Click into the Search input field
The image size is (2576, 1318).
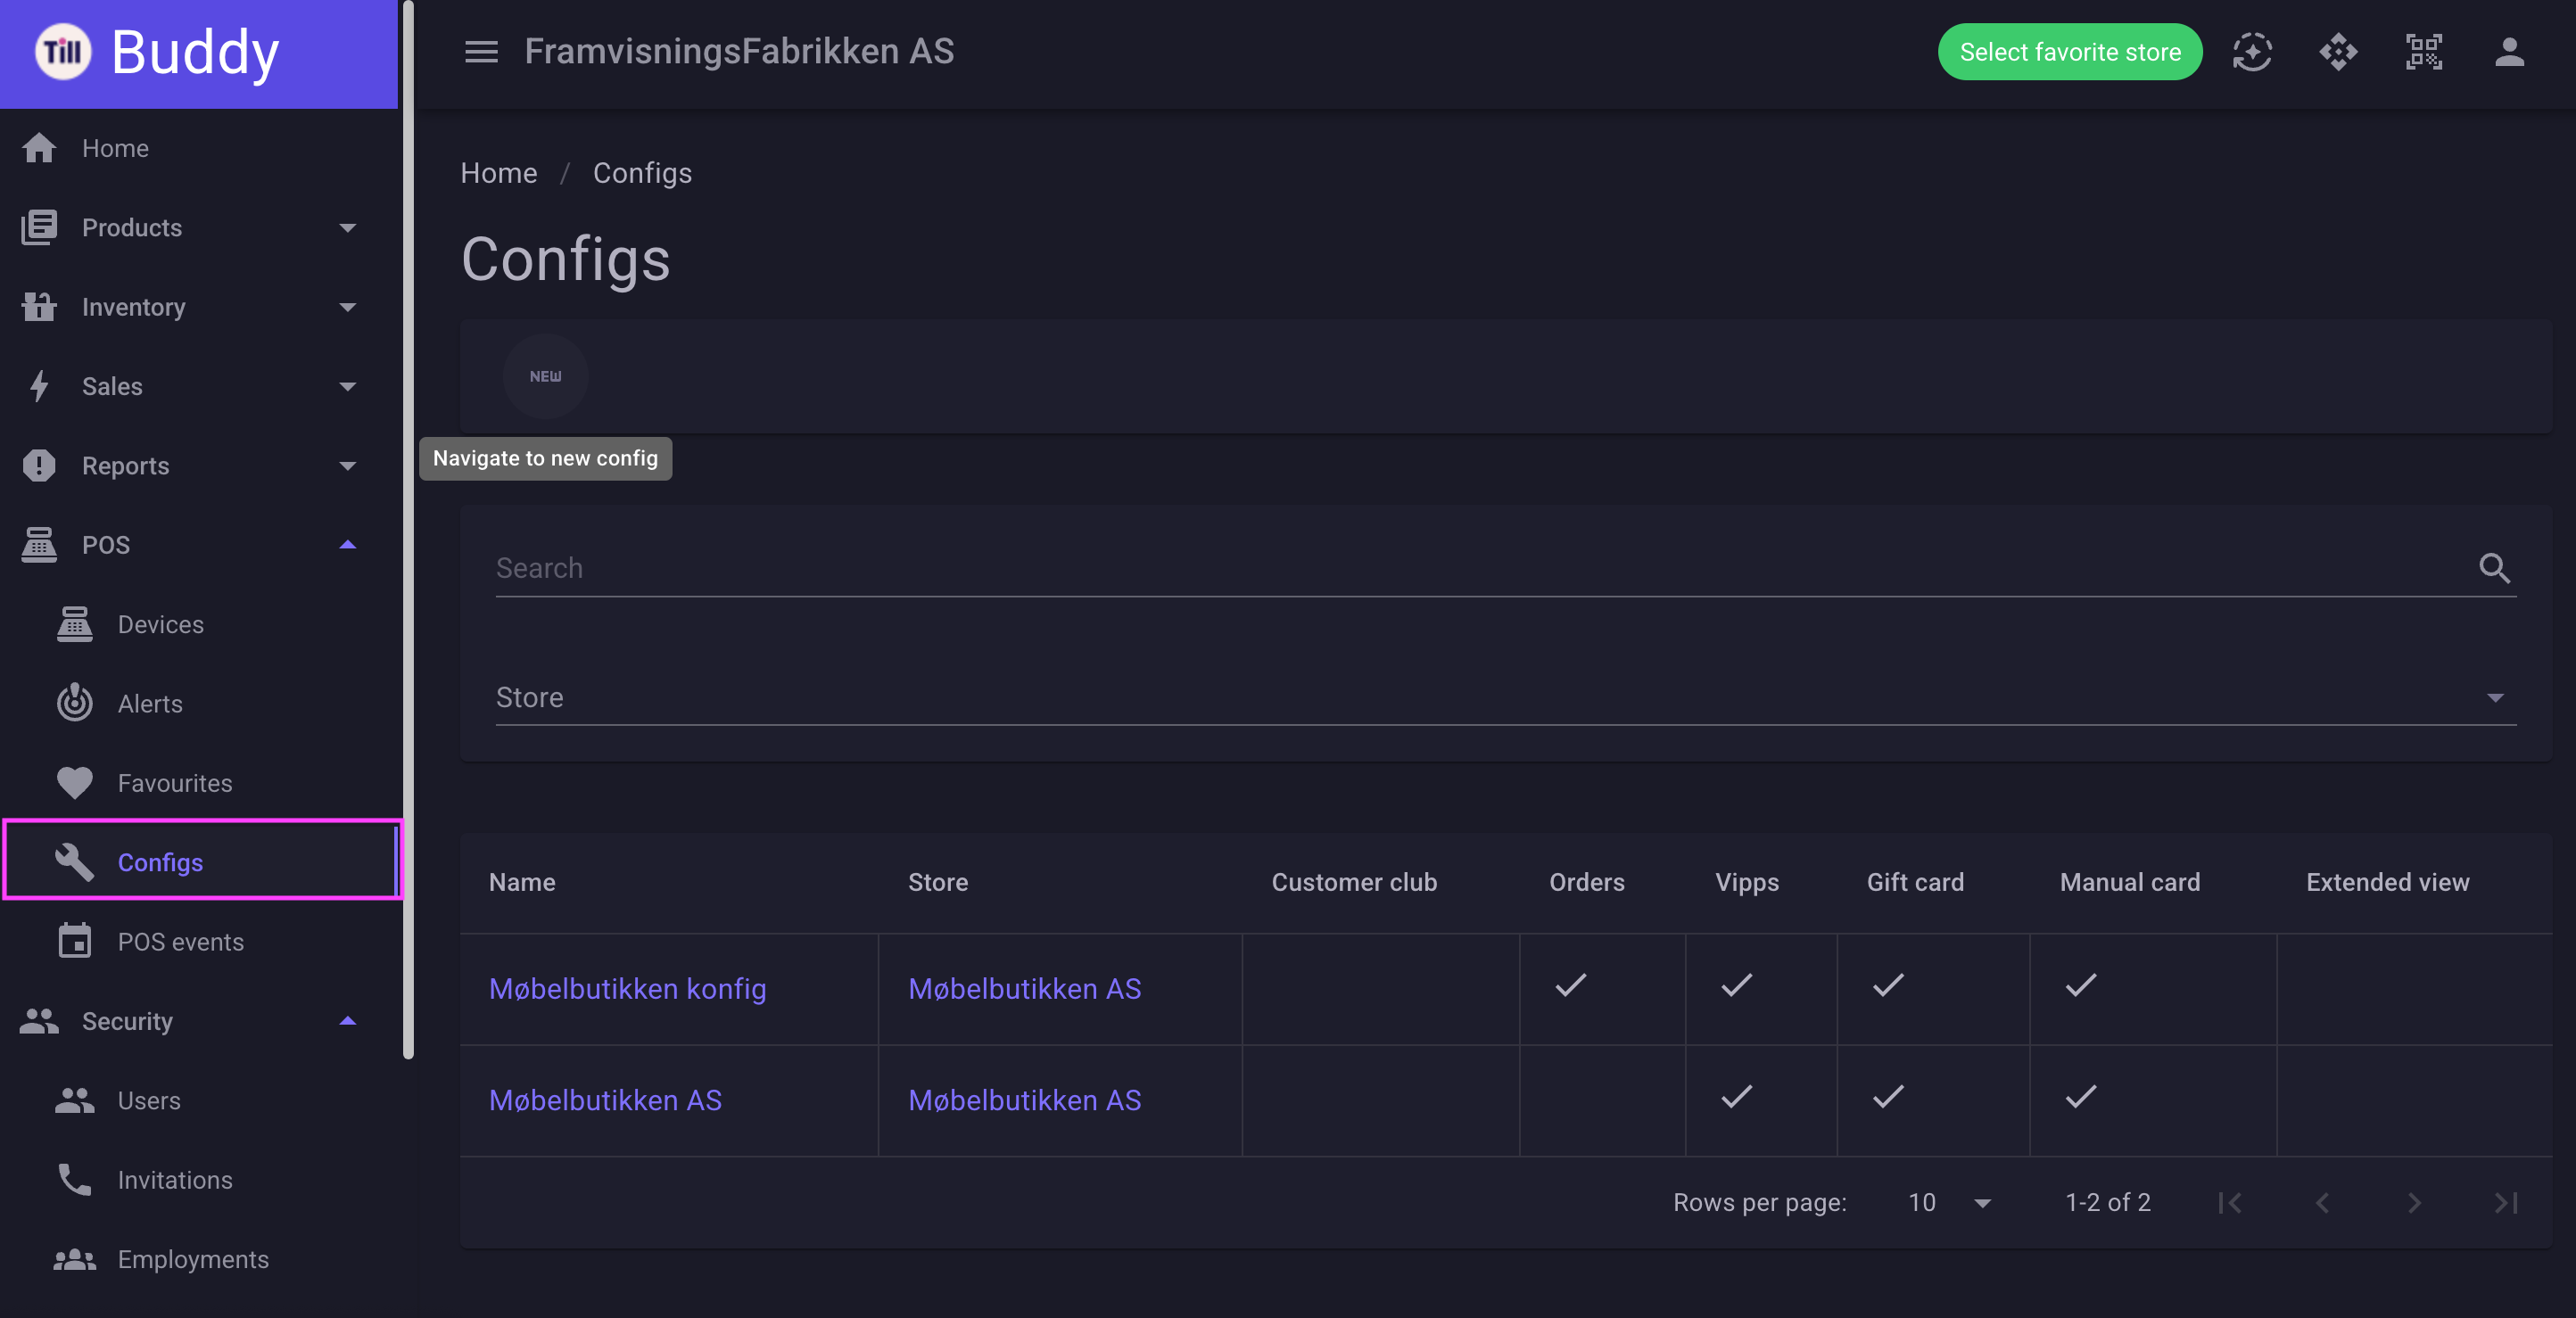tap(1480, 568)
